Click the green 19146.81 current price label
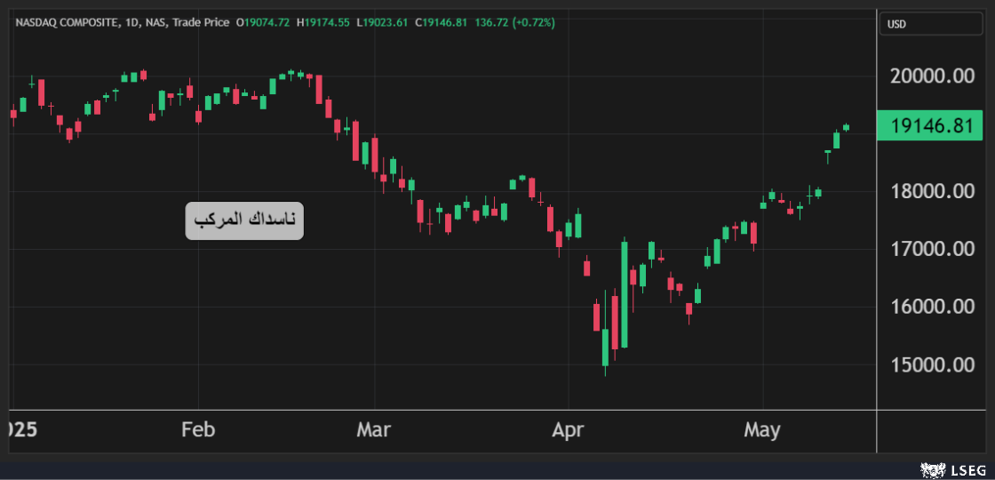The width and height of the screenshot is (995, 480). click(930, 125)
